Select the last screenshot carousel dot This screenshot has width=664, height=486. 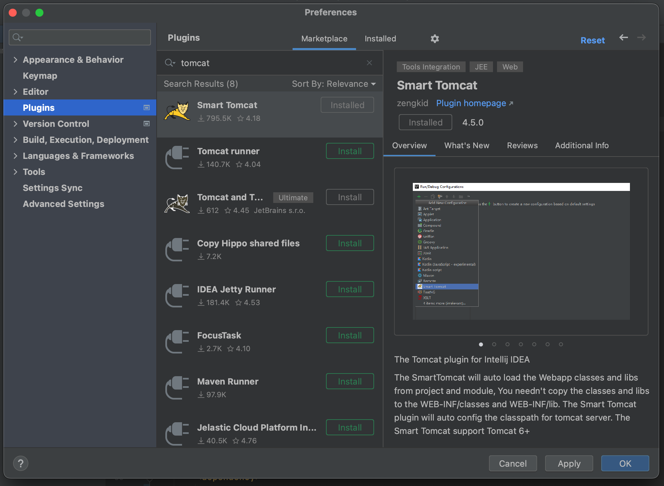tap(561, 344)
